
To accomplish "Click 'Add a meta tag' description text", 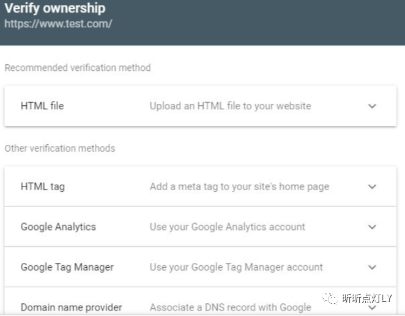I will (x=239, y=186).
